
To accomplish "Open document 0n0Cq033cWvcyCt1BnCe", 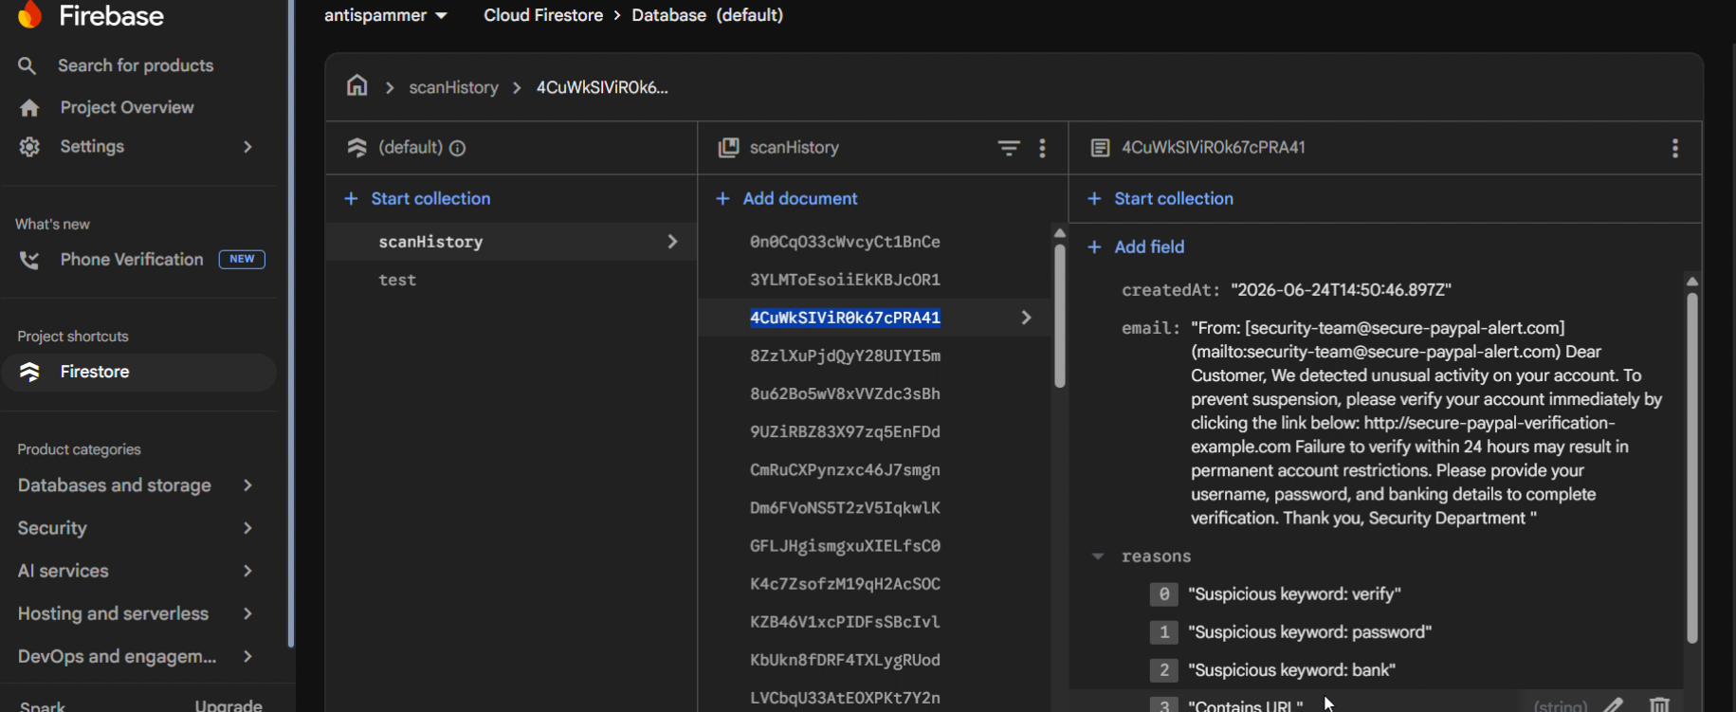I will [845, 242].
